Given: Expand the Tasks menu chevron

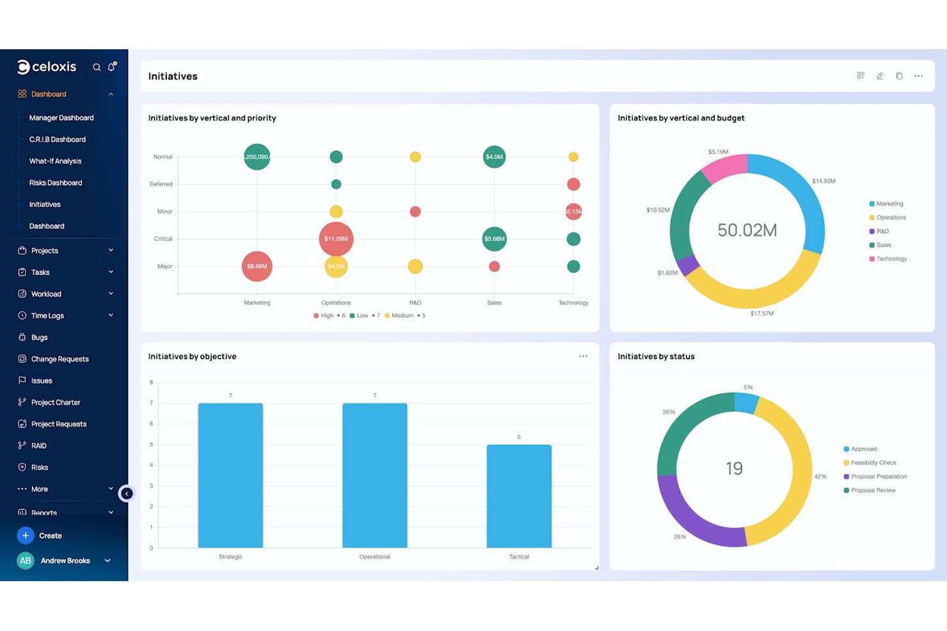Looking at the screenshot, I should click(111, 272).
